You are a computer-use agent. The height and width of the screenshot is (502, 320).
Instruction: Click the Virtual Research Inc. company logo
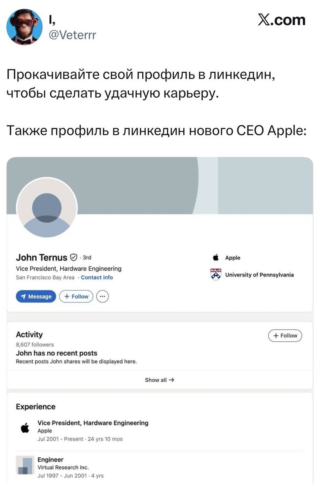point(25,465)
